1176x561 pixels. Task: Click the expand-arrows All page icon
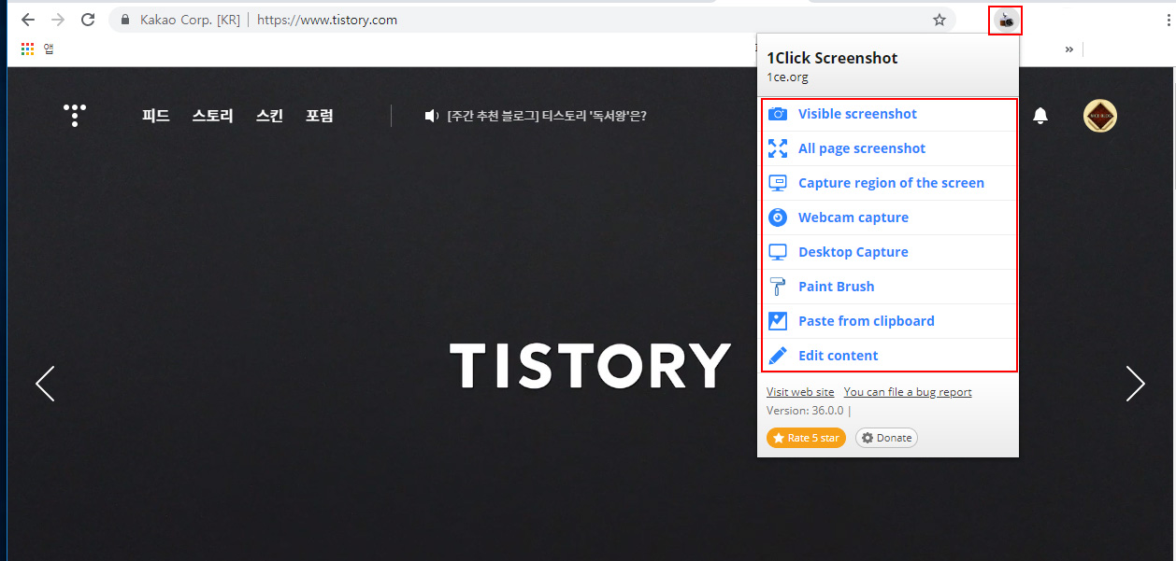(778, 148)
